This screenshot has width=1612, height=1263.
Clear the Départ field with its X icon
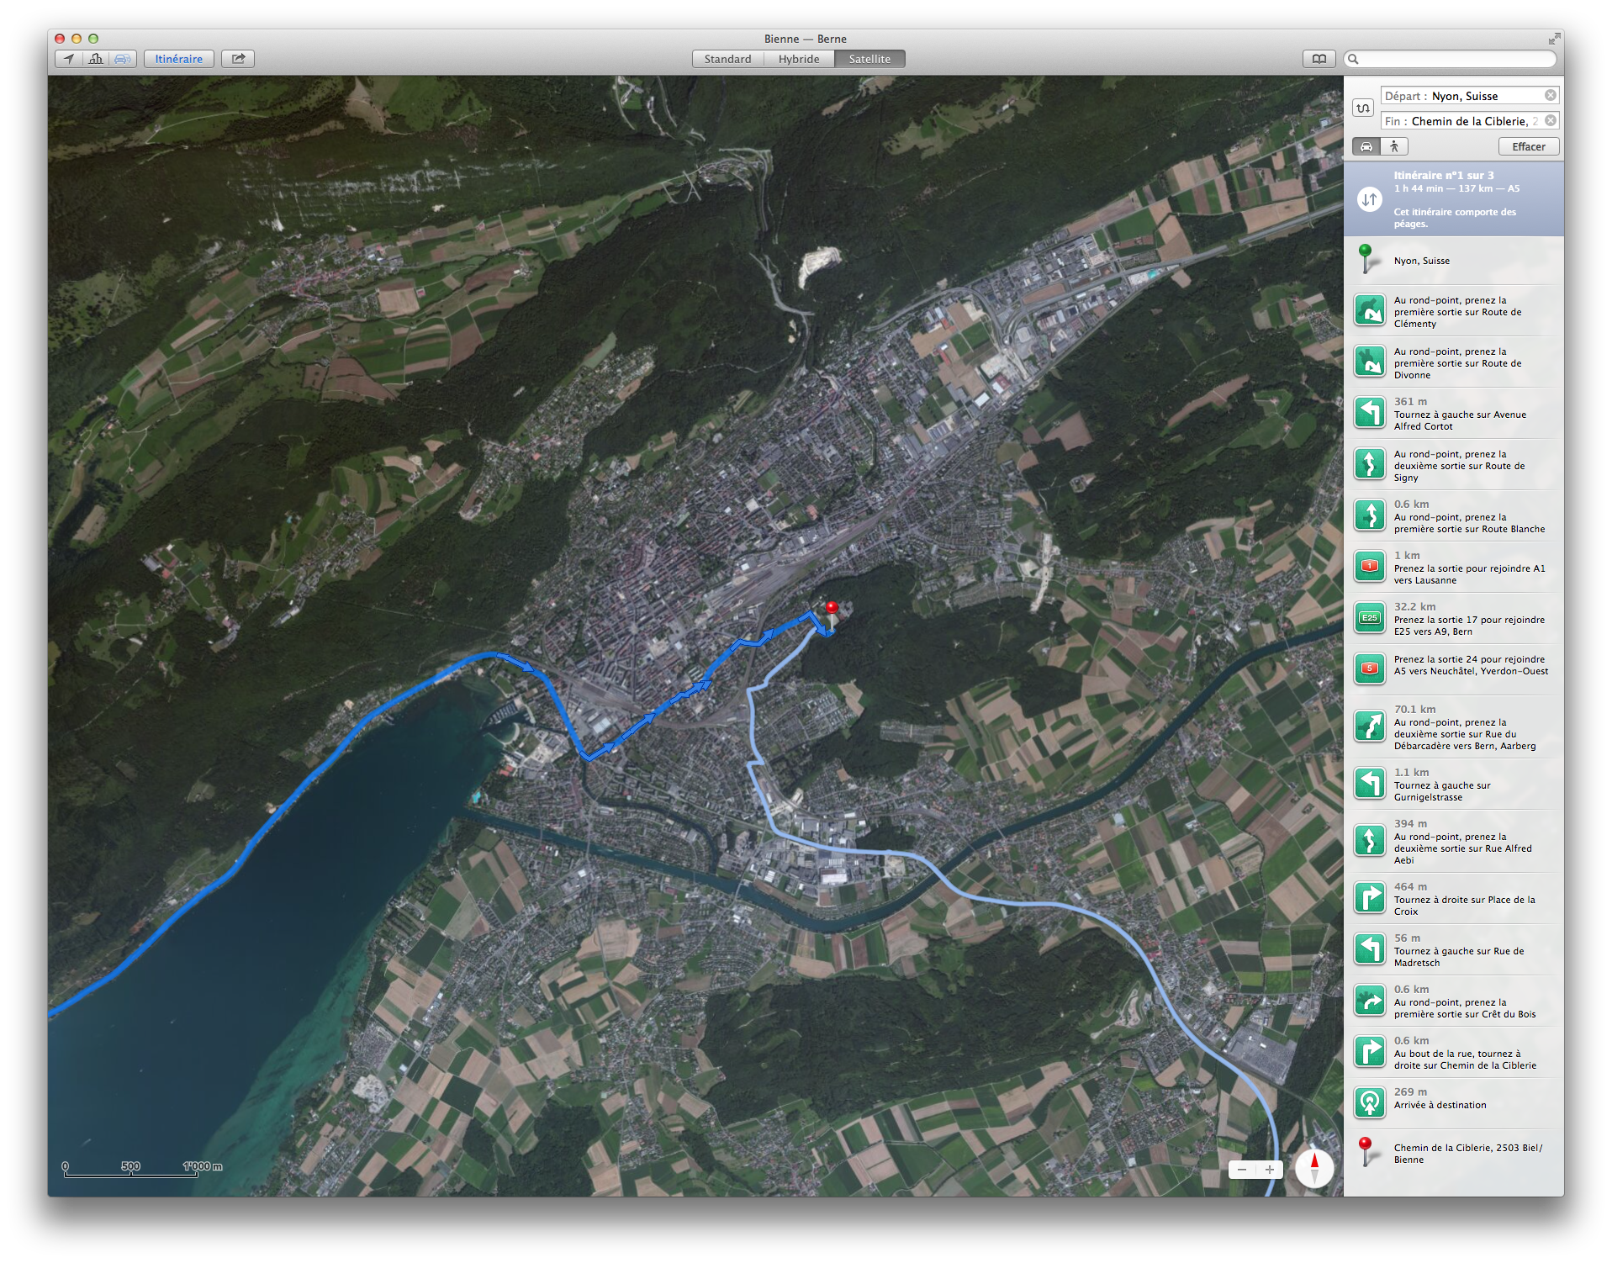[1550, 96]
